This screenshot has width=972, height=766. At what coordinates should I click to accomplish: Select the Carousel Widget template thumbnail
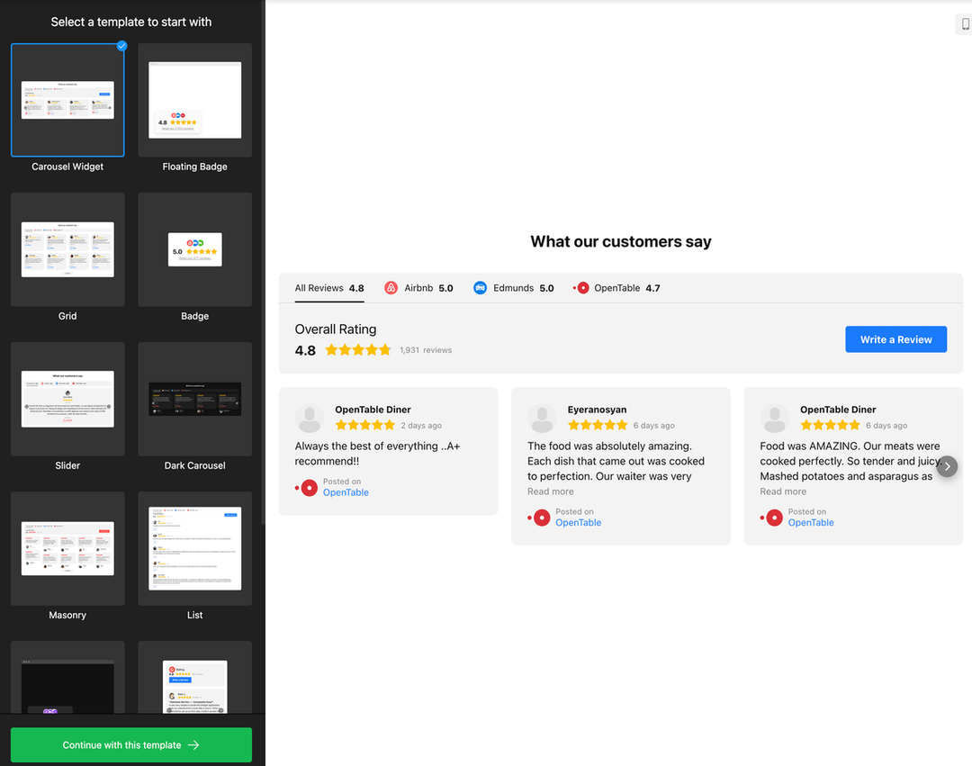pyautogui.click(x=67, y=100)
